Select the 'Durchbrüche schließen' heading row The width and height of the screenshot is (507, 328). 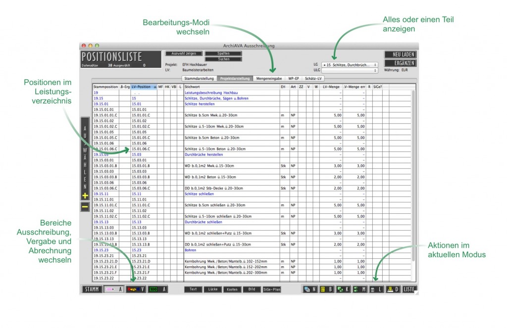252,222
